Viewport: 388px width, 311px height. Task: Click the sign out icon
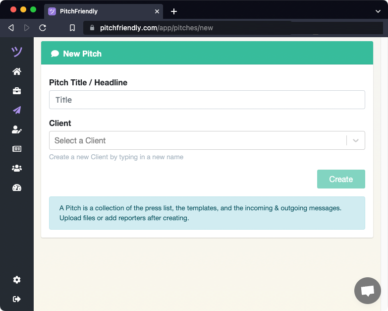click(17, 299)
